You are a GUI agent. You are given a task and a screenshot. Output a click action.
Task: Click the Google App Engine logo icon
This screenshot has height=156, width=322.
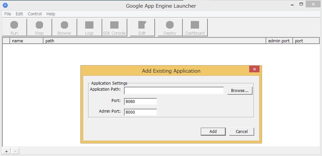[5, 6]
